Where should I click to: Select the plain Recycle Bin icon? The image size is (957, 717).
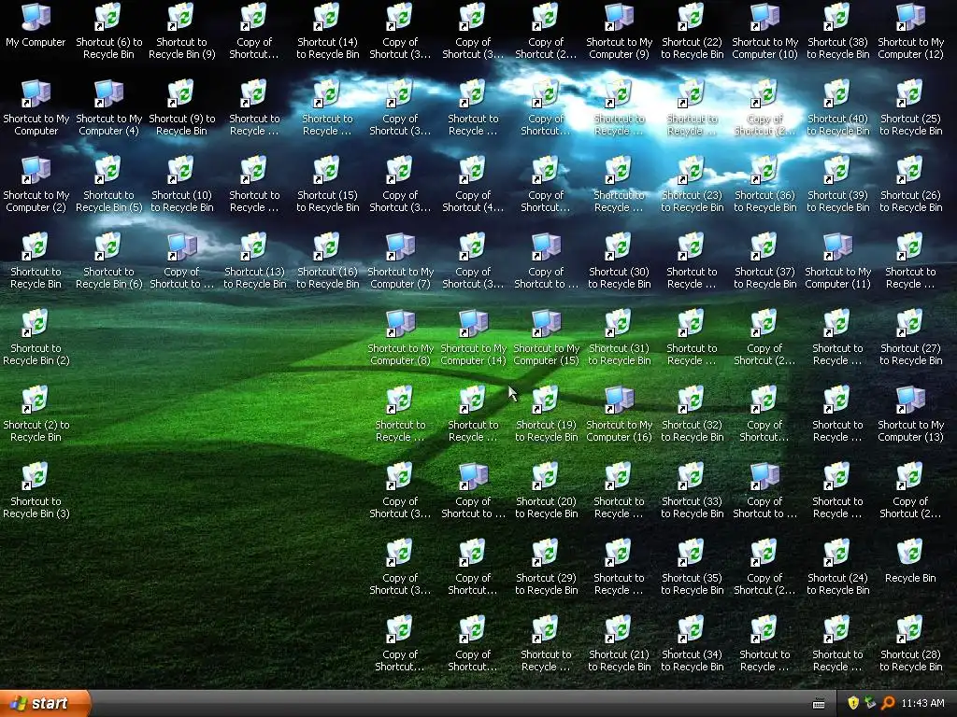pos(910,561)
